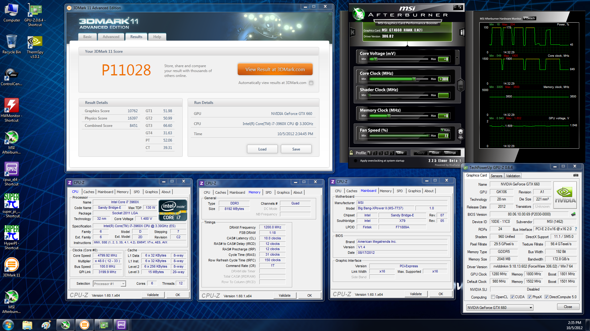This screenshot has width=590, height=331.
Task: Select profile slot 2 in Afterburner
Action: point(375,153)
